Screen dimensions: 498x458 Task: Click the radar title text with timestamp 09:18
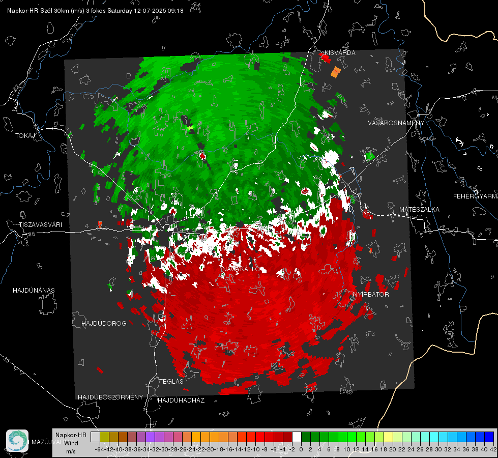click(95, 11)
